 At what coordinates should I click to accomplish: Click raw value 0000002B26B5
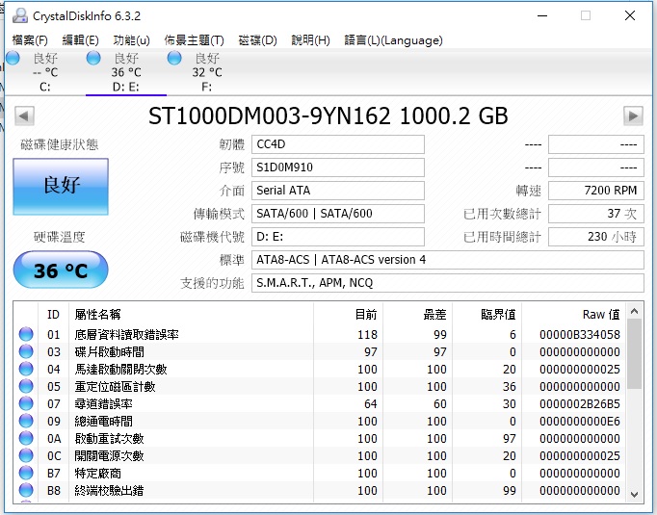click(x=580, y=404)
